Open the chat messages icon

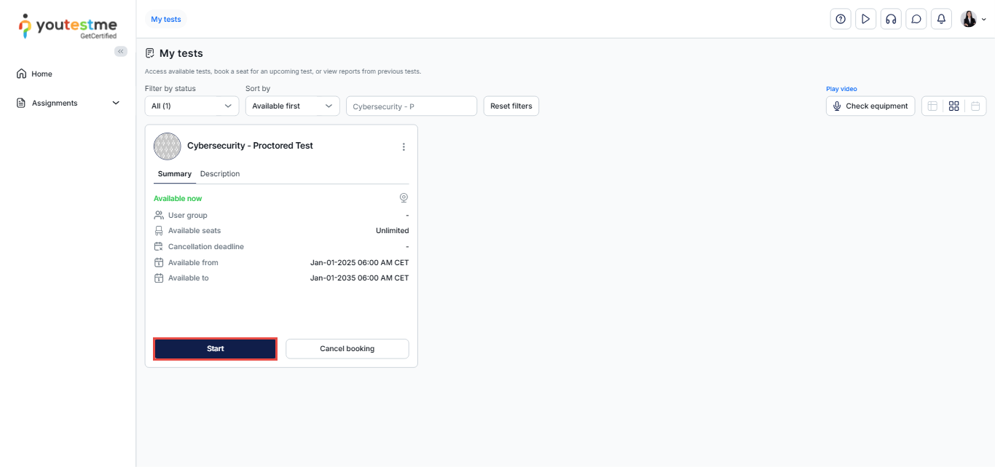click(916, 19)
